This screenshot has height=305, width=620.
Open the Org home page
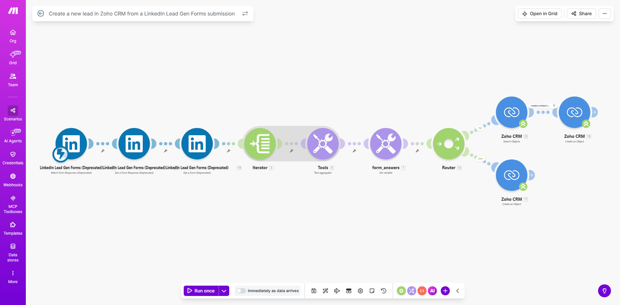click(13, 36)
